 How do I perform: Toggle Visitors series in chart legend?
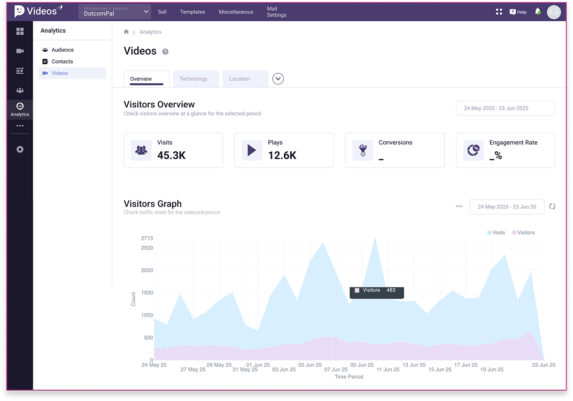pos(523,233)
